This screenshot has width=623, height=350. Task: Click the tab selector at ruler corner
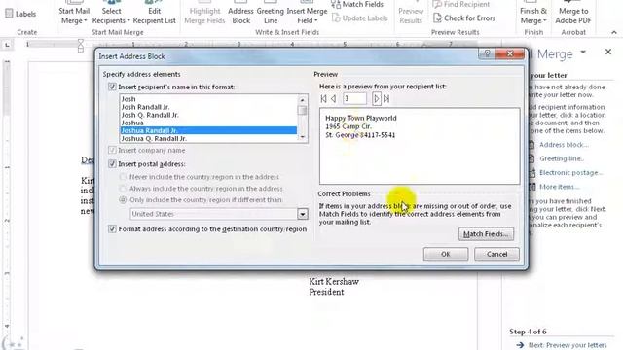click(x=7, y=46)
